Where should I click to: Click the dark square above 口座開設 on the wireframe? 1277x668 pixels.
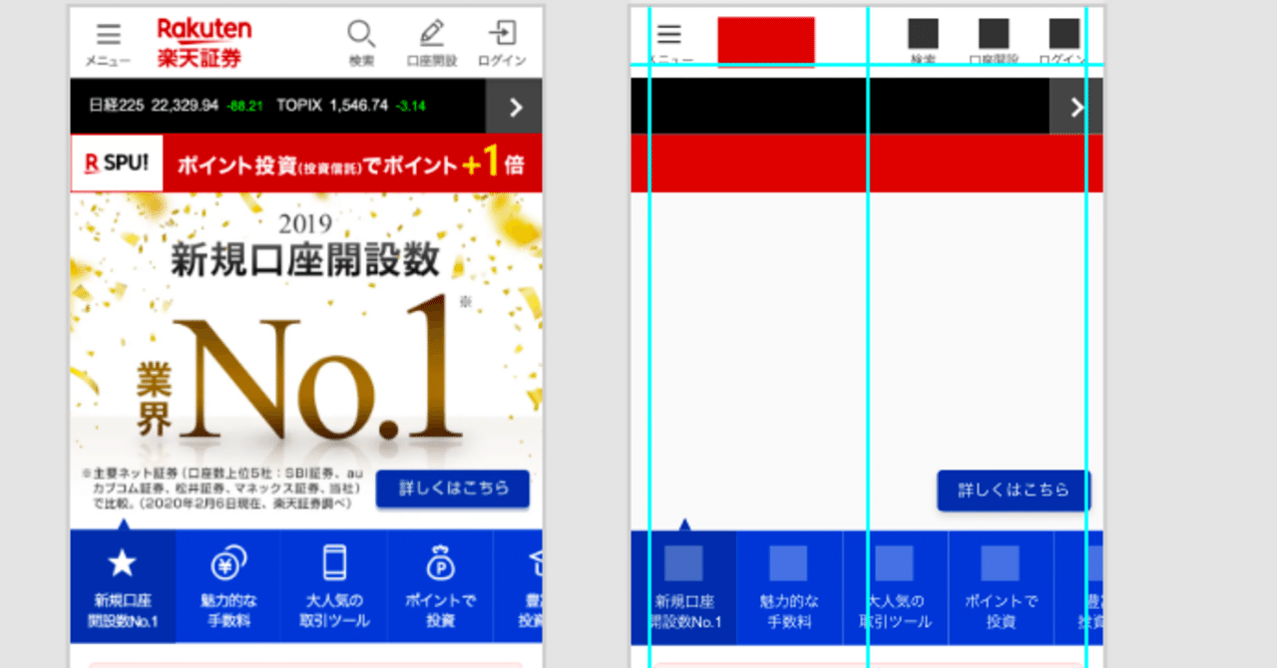994,34
